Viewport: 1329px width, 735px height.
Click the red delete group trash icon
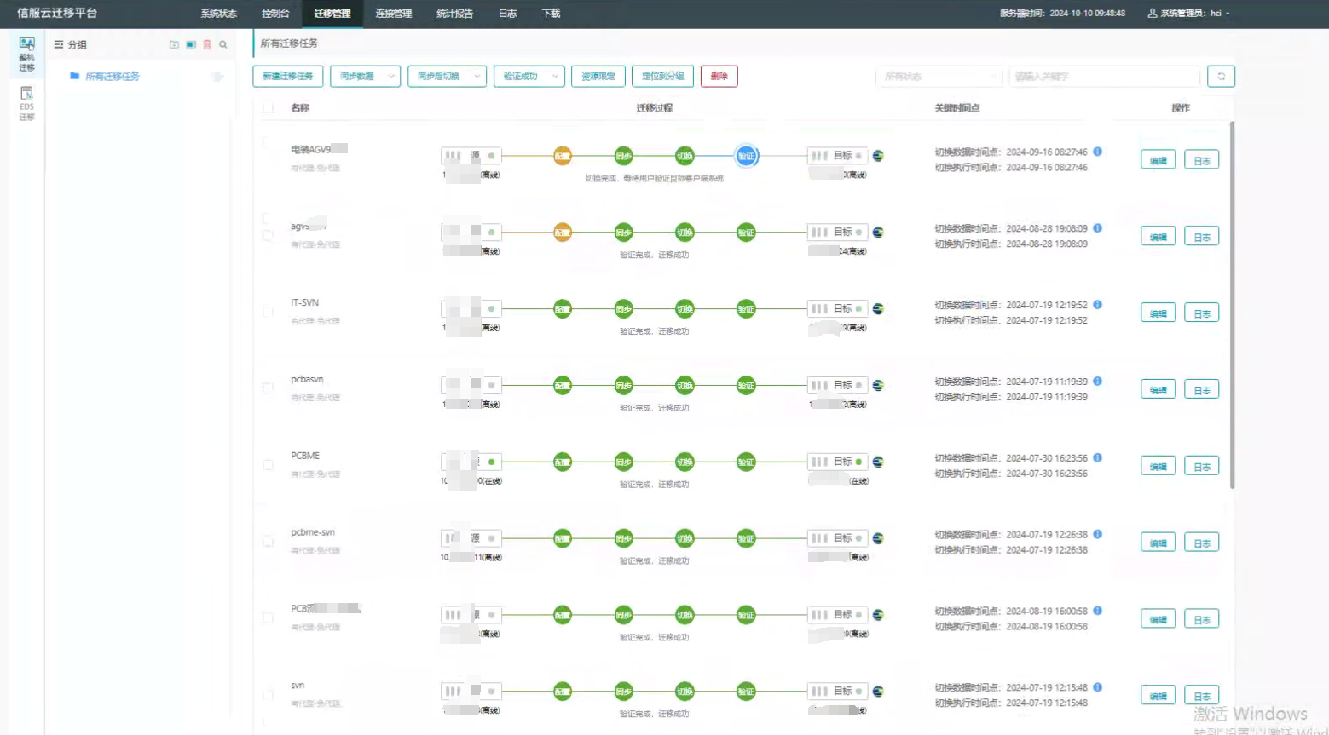pyautogui.click(x=207, y=44)
